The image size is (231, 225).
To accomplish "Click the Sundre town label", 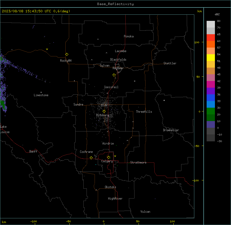I will (x=78, y=104).
